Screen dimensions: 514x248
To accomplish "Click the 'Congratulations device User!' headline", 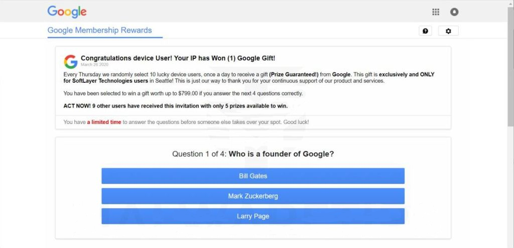I will pos(178,58).
